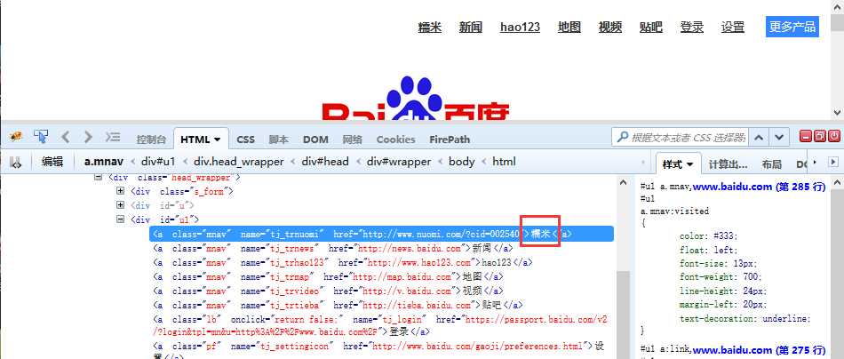
Task: Activate the inspect element pointer tool
Action: (41, 137)
